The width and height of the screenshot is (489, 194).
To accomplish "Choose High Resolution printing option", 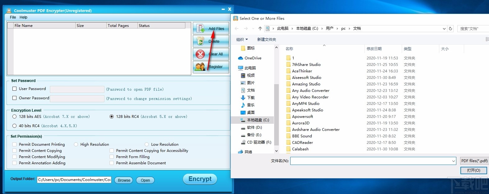I will click(x=76, y=144).
